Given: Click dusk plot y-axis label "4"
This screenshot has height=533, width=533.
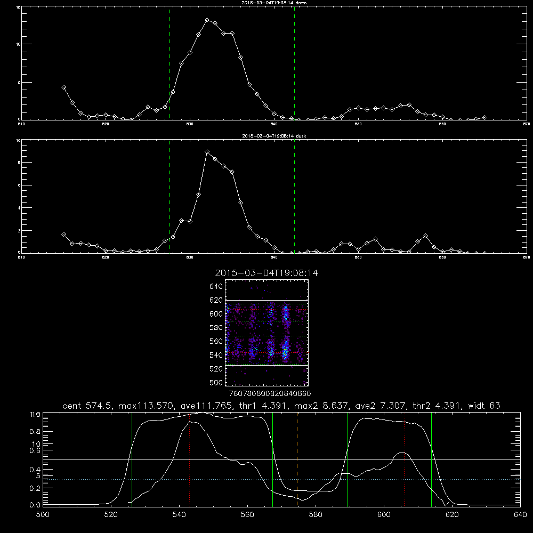Looking at the screenshot, I should 19,208.
